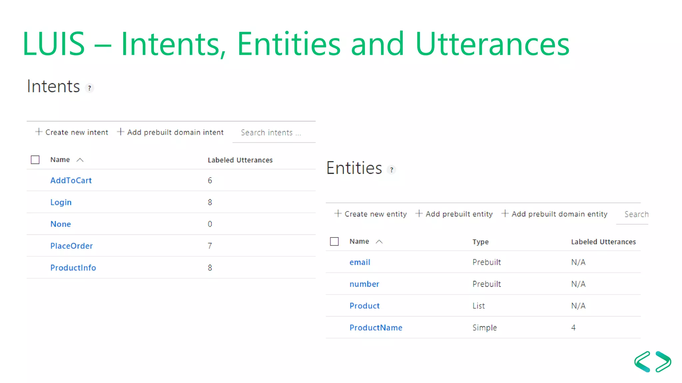Screen dimensions: 682x383
Task: Toggle intents Name sort chevron
Action: (80, 160)
